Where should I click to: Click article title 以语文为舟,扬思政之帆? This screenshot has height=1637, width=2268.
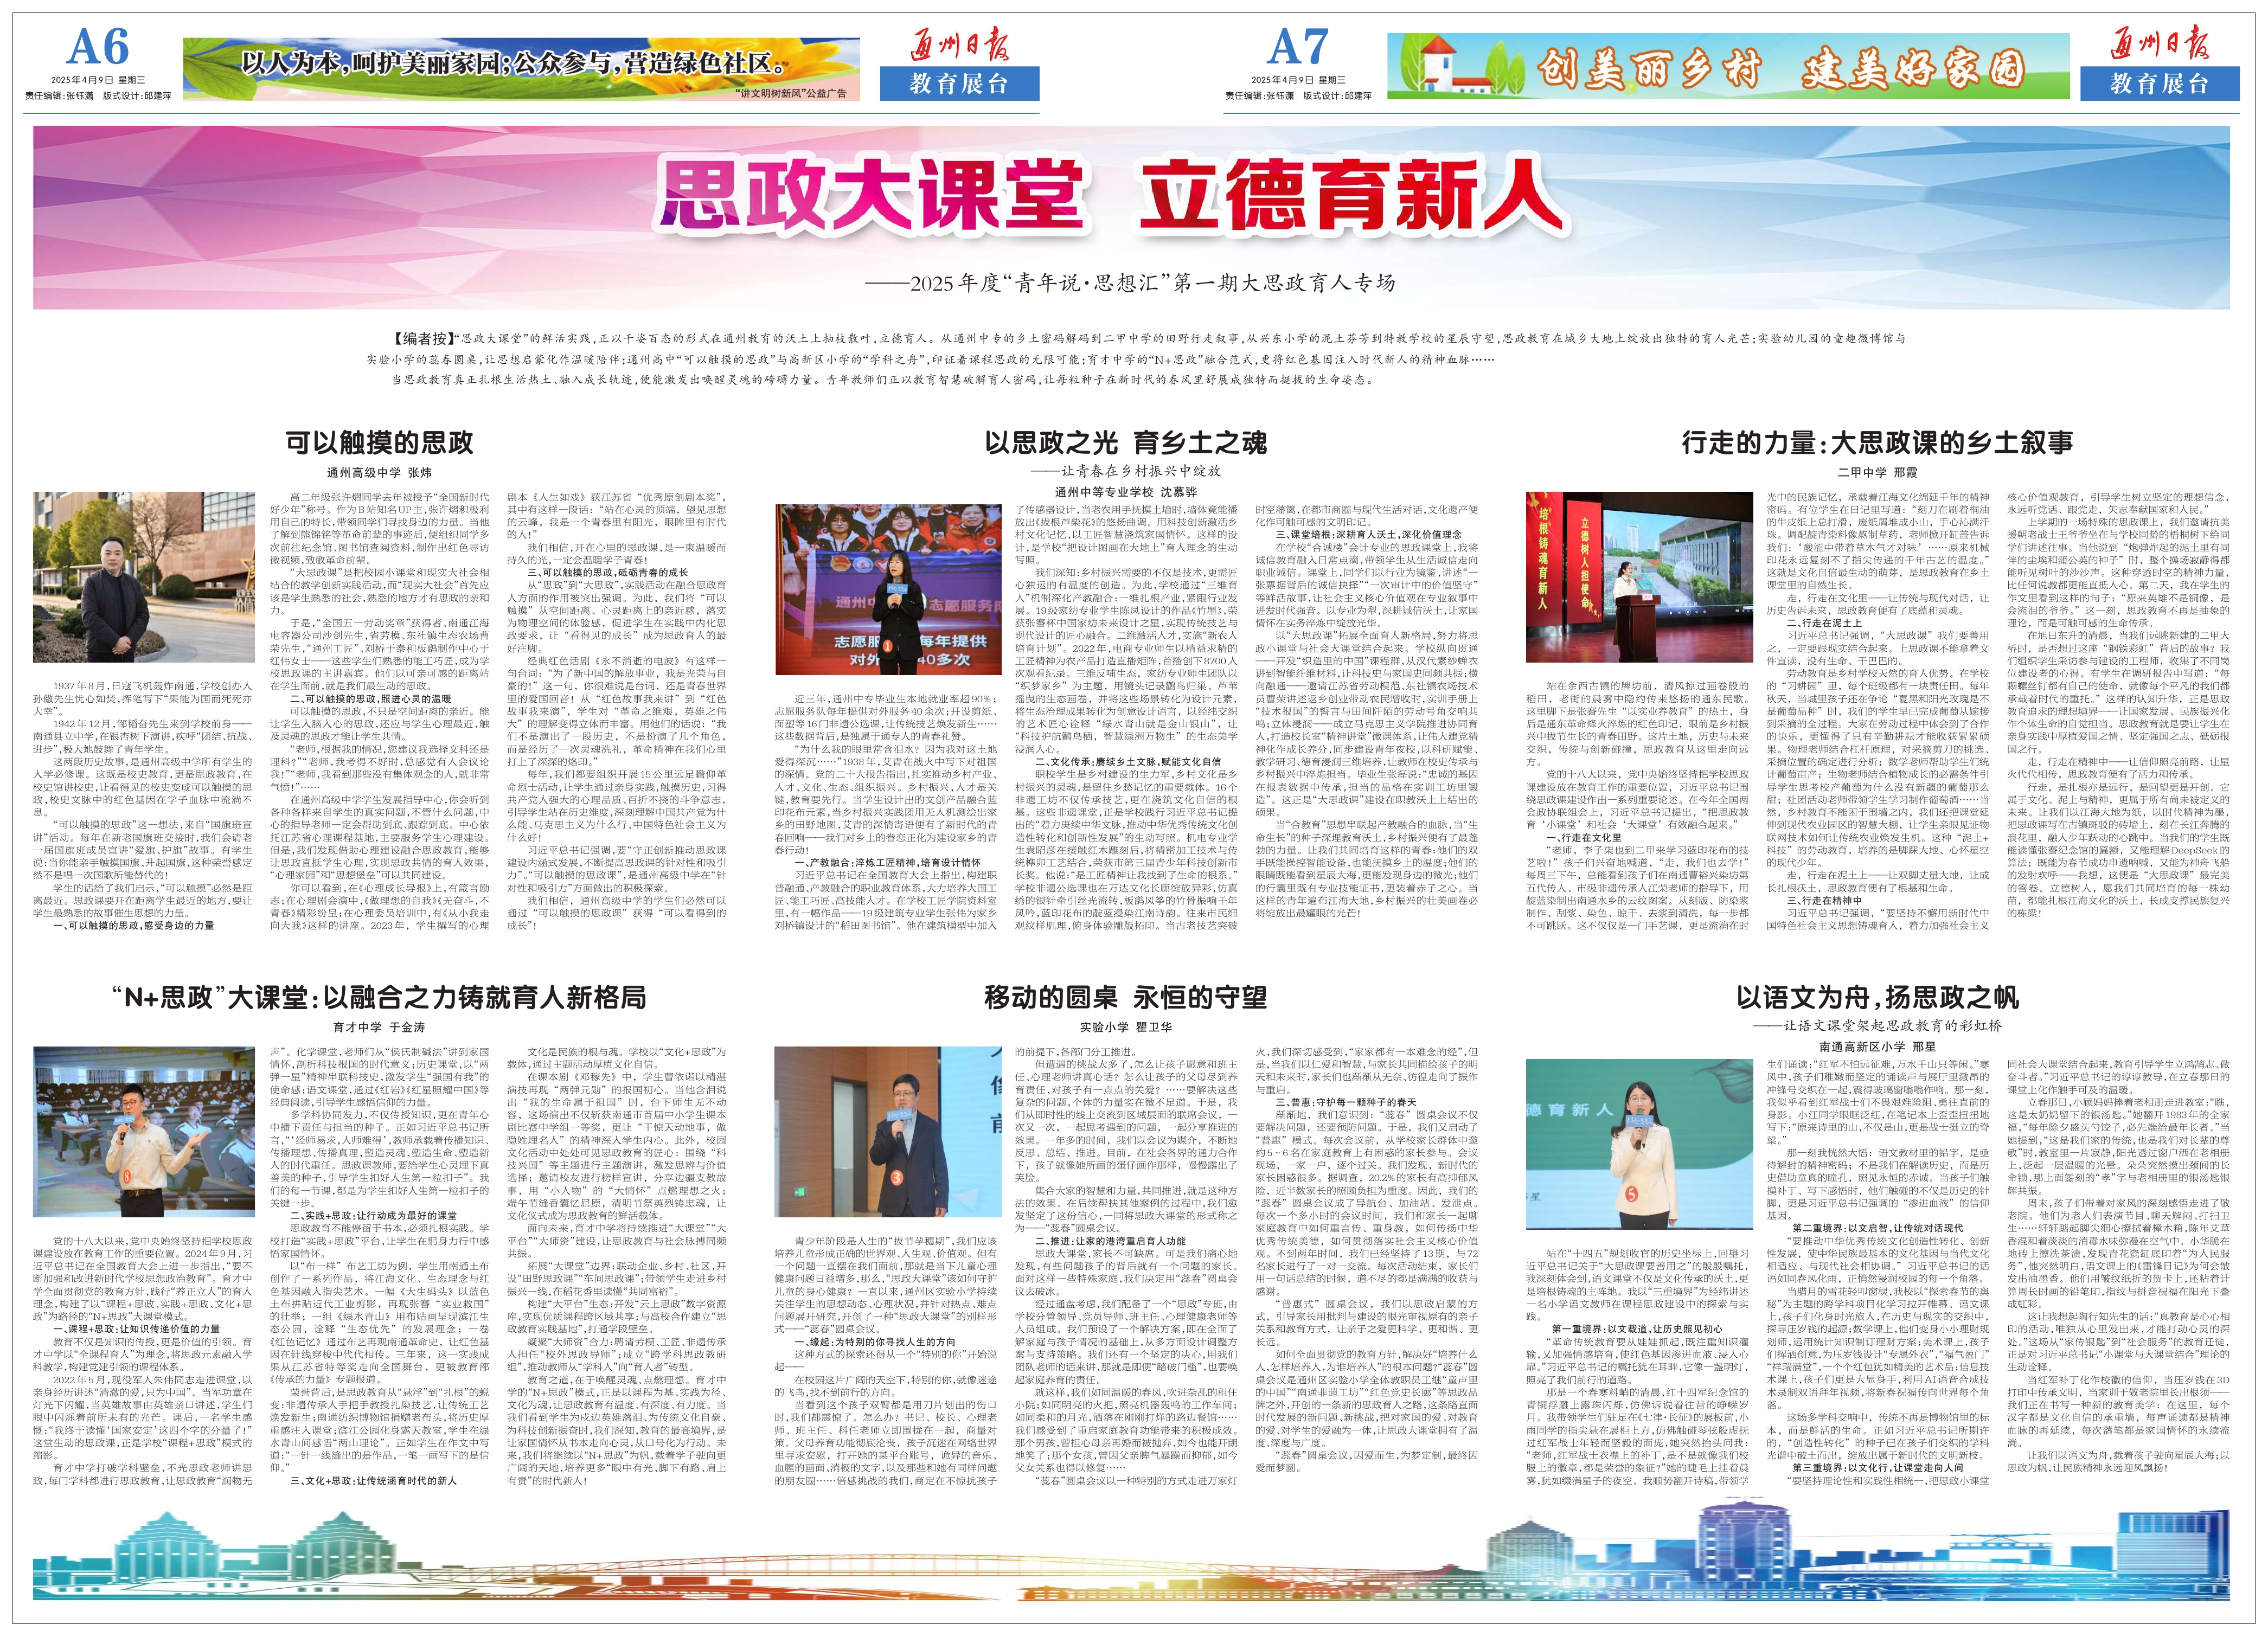click(1877, 997)
